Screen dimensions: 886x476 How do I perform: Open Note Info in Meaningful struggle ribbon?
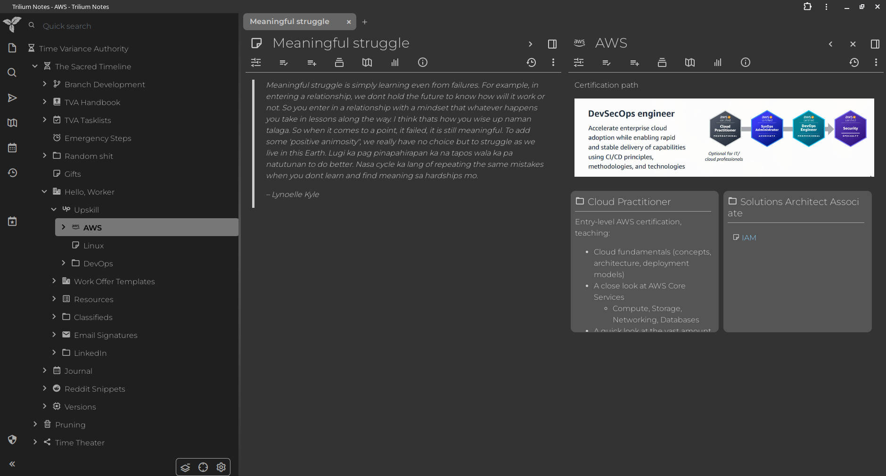(423, 62)
